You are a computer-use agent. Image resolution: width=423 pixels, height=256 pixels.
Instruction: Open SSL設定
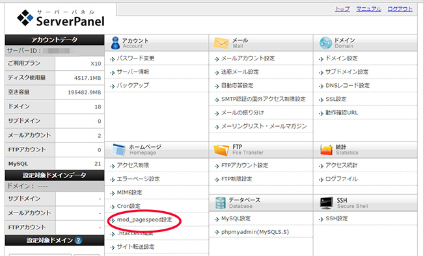336,99
